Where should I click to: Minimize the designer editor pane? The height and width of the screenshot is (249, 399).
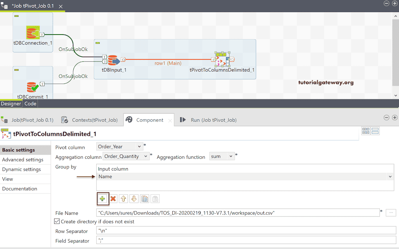coord(386,3)
